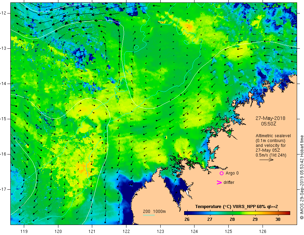Click longitude axis label 125

pos(229,231)
